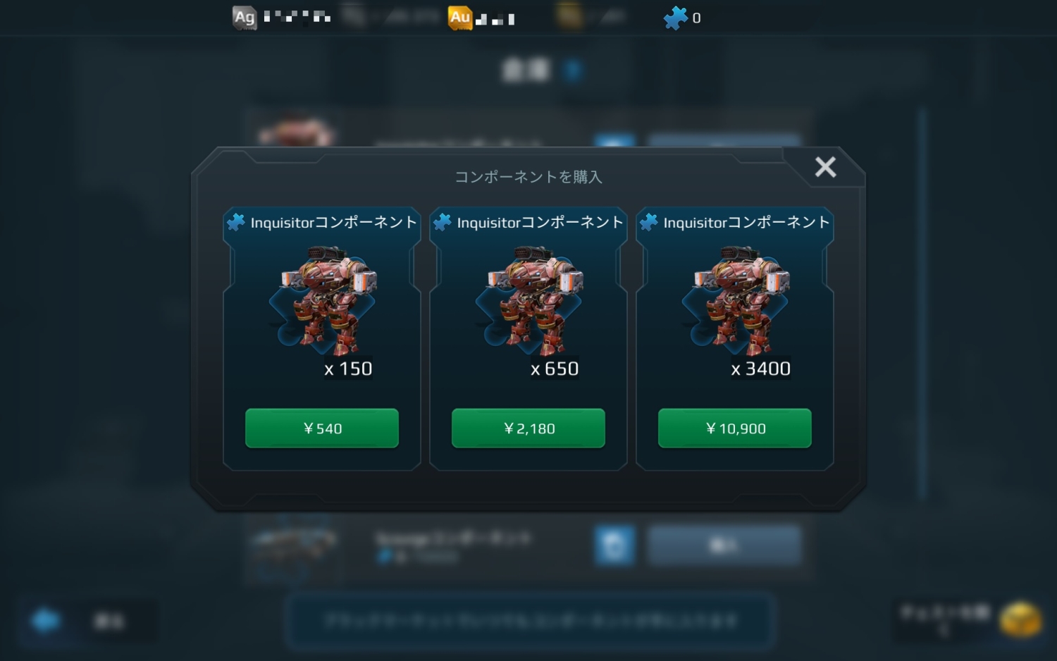Select the Inquisitor robot image with x 650
Viewport: 1057px width, 661px height.
[530, 300]
